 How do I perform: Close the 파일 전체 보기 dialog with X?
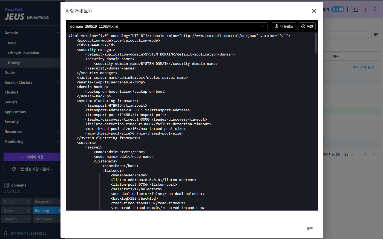pos(314,11)
